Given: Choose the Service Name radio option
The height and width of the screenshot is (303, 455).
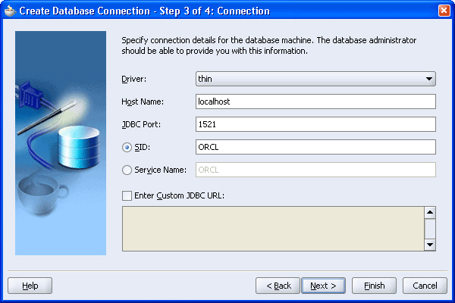Looking at the screenshot, I should [x=127, y=170].
